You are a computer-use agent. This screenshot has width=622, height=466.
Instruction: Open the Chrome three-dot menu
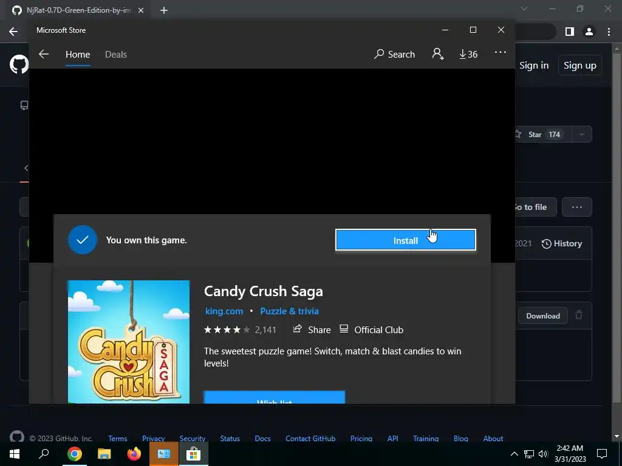(609, 32)
